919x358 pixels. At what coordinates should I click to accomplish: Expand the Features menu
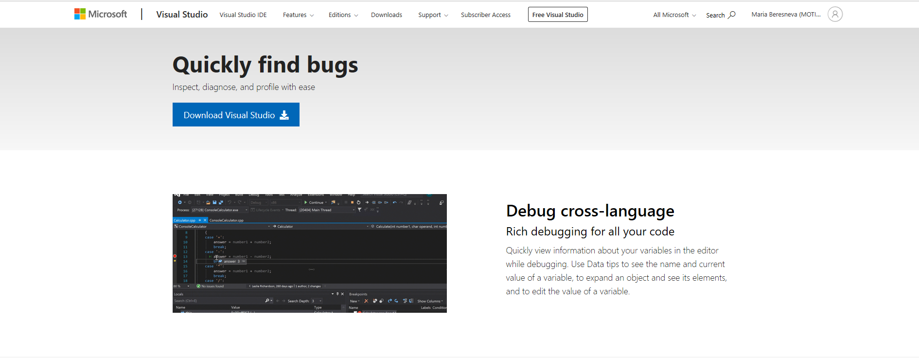point(299,15)
